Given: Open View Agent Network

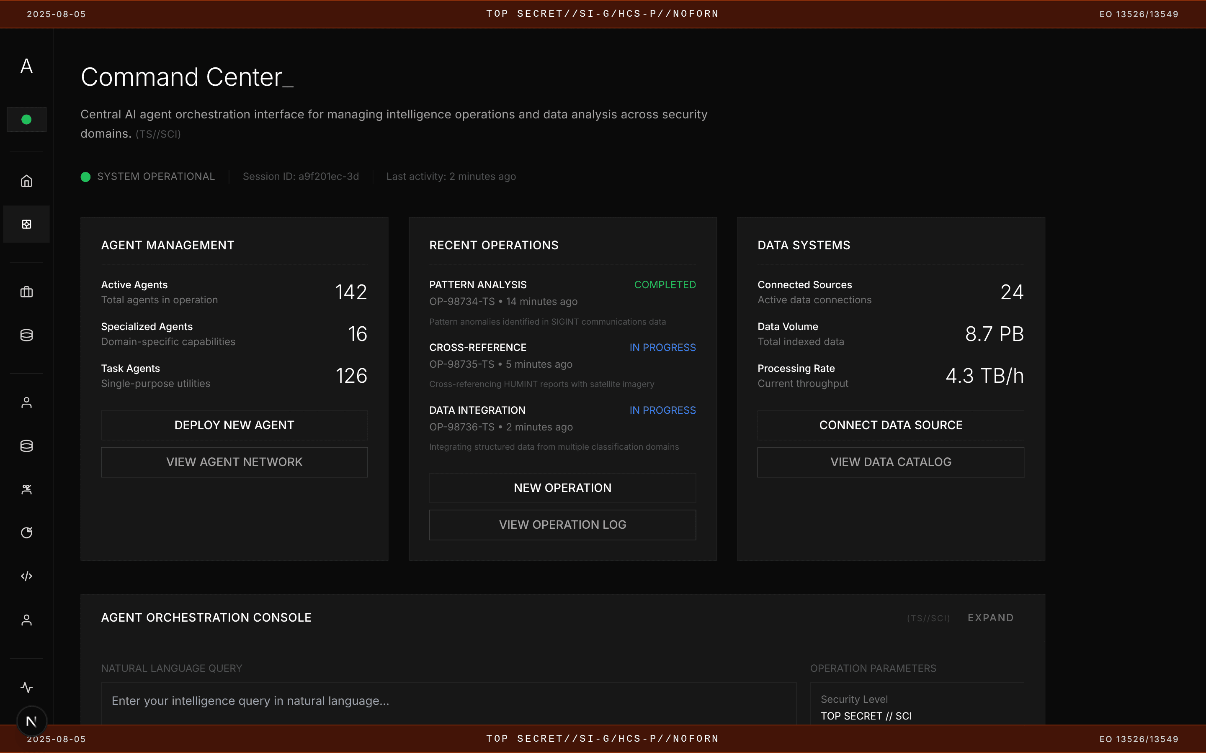Looking at the screenshot, I should (x=234, y=462).
